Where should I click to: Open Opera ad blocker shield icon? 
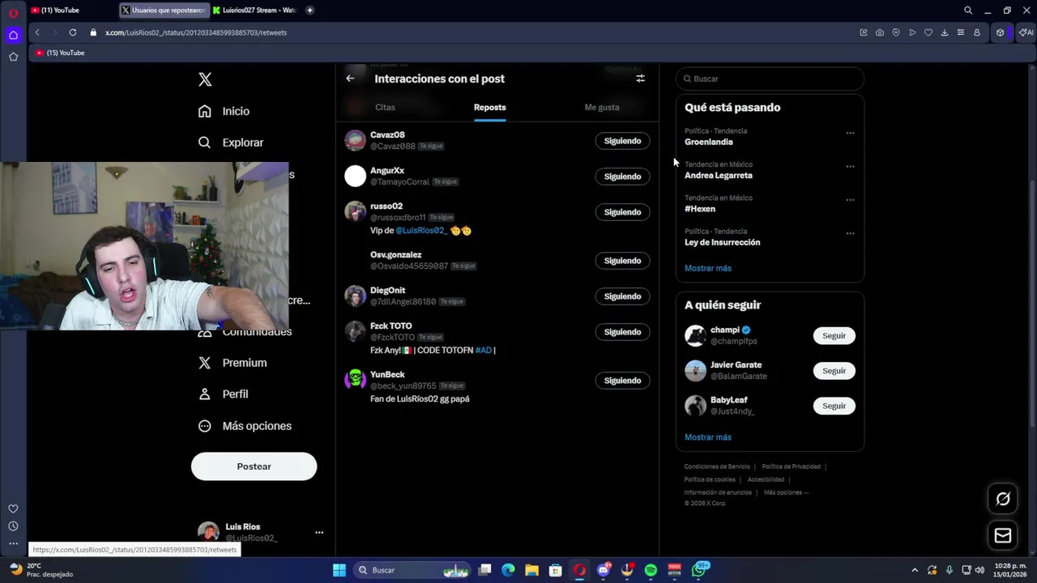click(x=896, y=32)
